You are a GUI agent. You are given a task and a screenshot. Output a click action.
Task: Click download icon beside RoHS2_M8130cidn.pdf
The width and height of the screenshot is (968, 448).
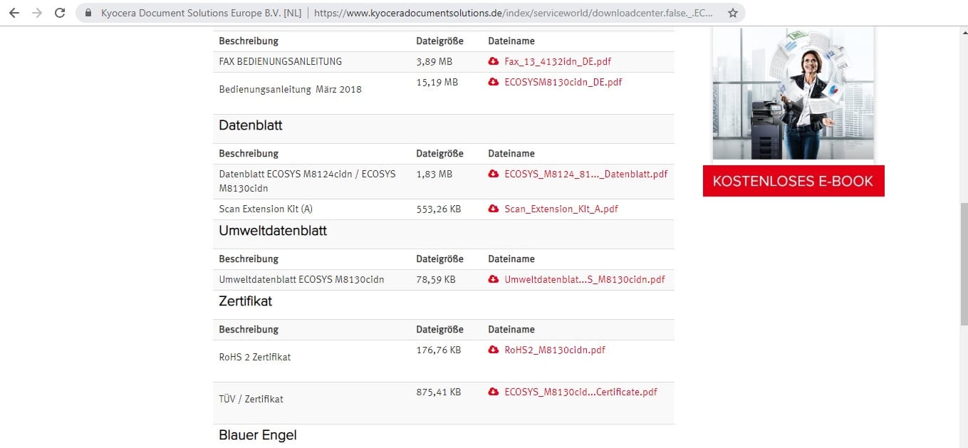[x=493, y=350]
